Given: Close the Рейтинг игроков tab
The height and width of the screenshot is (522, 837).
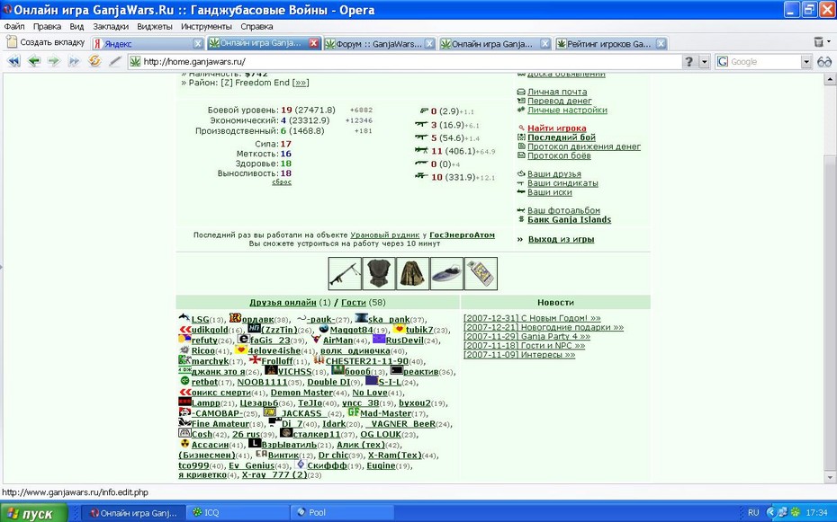Looking at the screenshot, I should tap(661, 44).
